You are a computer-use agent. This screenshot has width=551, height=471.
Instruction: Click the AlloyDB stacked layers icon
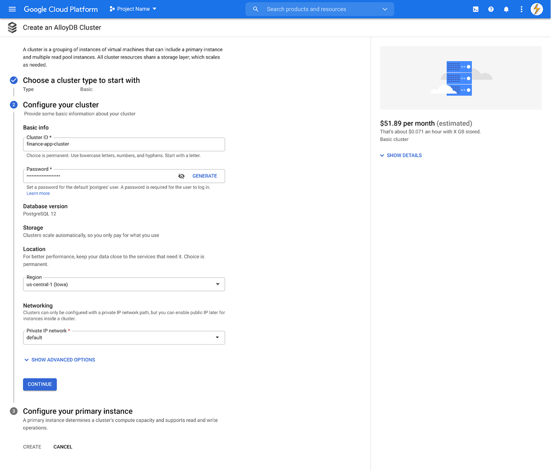(x=12, y=28)
